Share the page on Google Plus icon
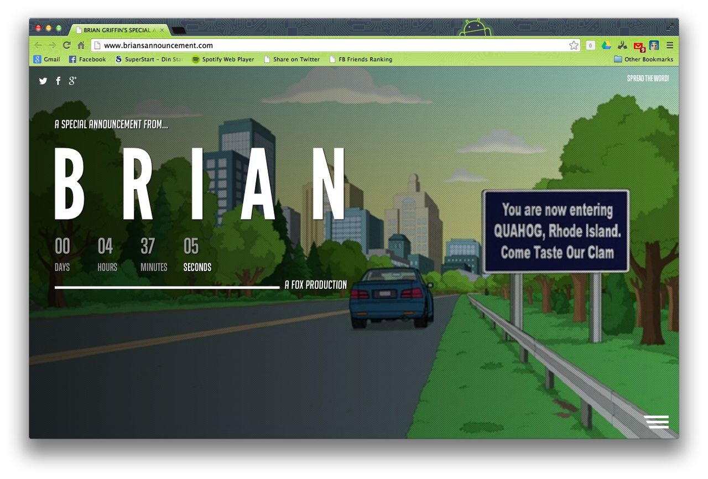This screenshot has width=708, height=479. pyautogui.click(x=72, y=81)
